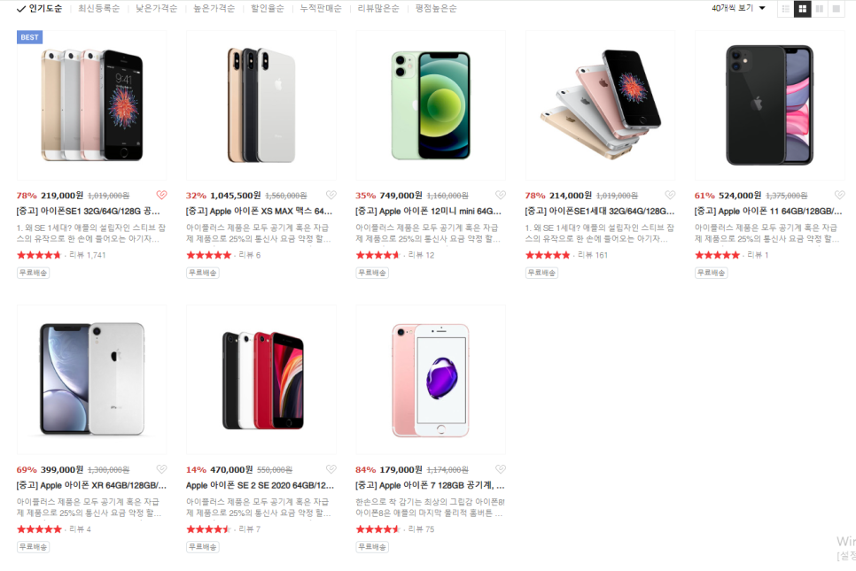The height and width of the screenshot is (571, 856).
Task: Favorite the iPhone XR heart icon
Action: (x=161, y=469)
